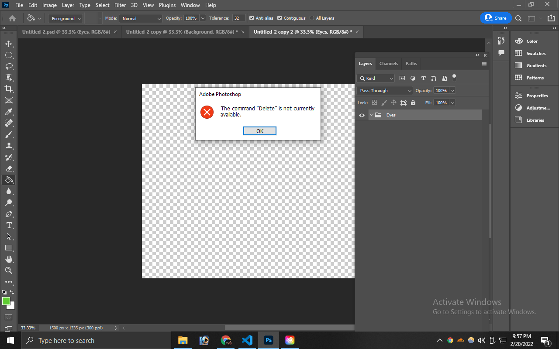The height and width of the screenshot is (349, 559).
Task: Uncheck the Contiguous option
Action: click(279, 18)
